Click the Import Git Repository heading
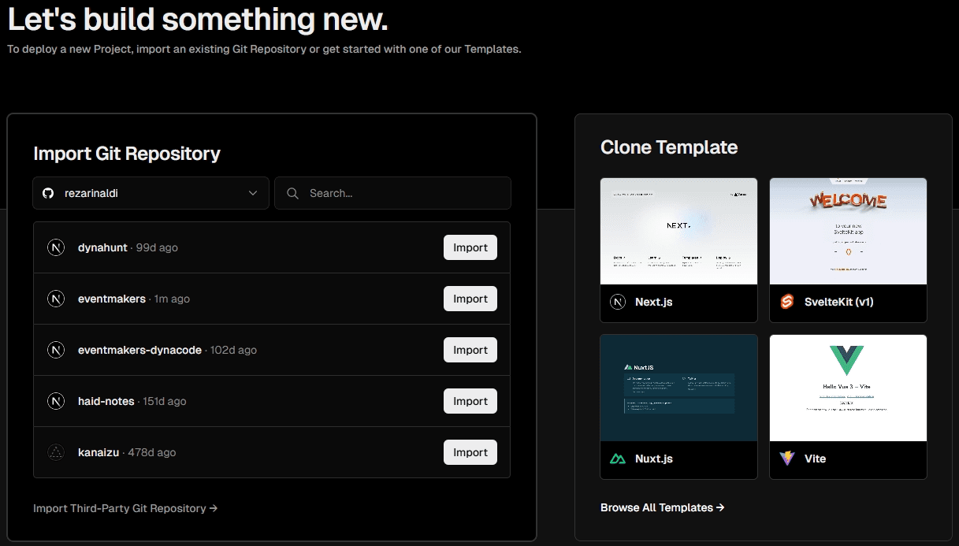The image size is (959, 546). pyautogui.click(x=127, y=154)
